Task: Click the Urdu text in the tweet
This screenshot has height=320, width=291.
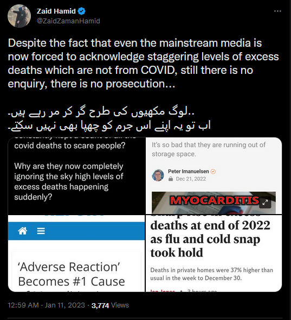Action: (x=109, y=120)
